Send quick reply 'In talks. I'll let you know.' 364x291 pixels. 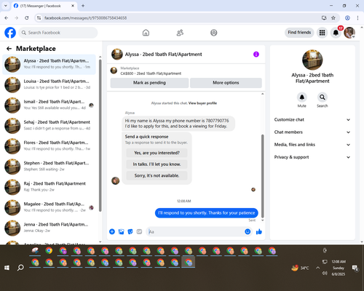tap(157, 164)
